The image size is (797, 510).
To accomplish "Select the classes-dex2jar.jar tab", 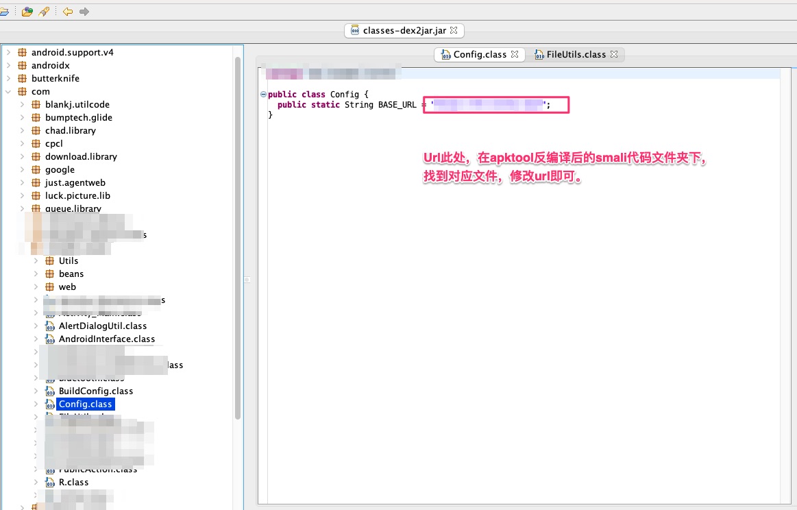I will tap(404, 30).
